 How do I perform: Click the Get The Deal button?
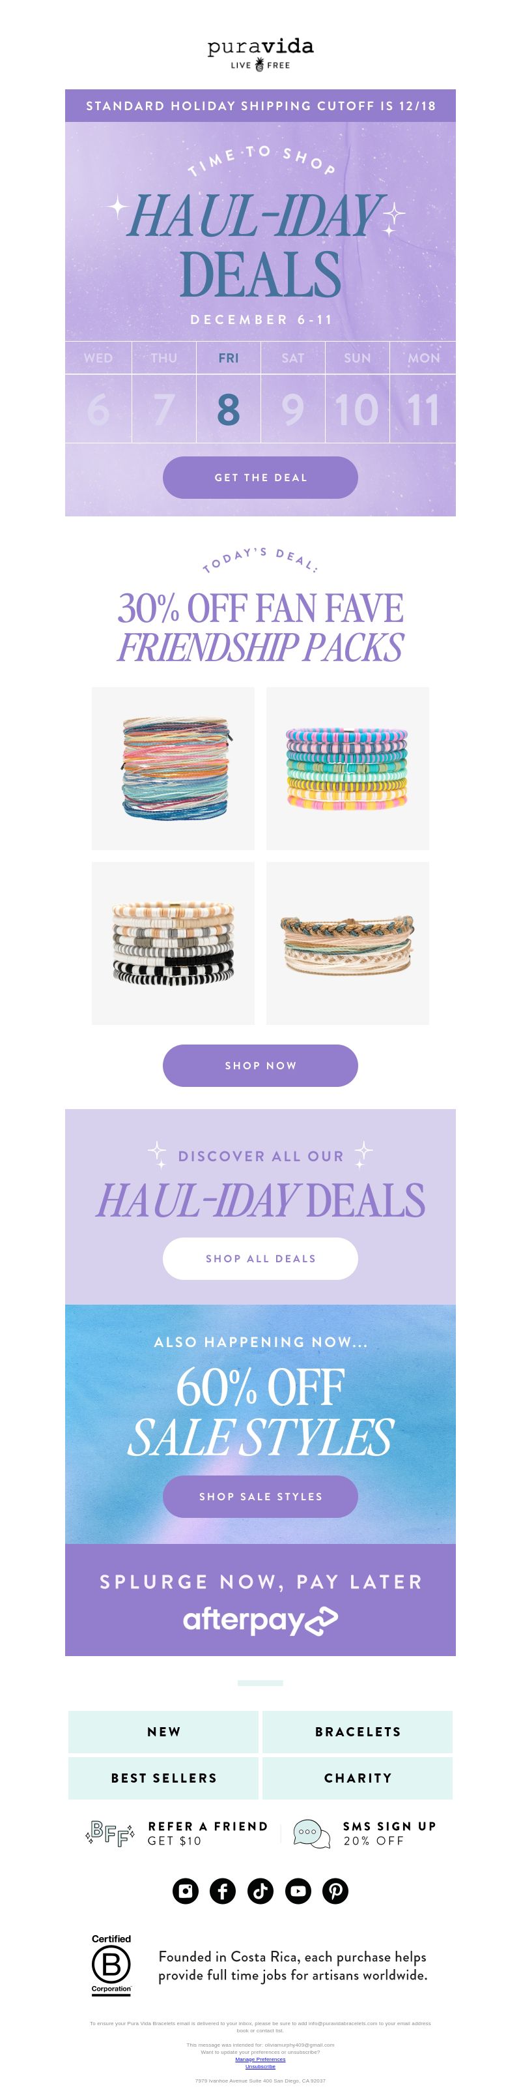coord(260,477)
